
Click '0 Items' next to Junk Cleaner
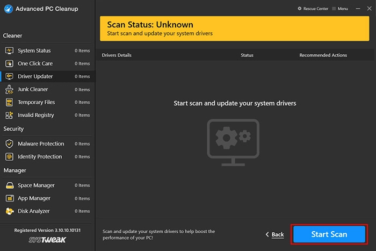(82, 90)
